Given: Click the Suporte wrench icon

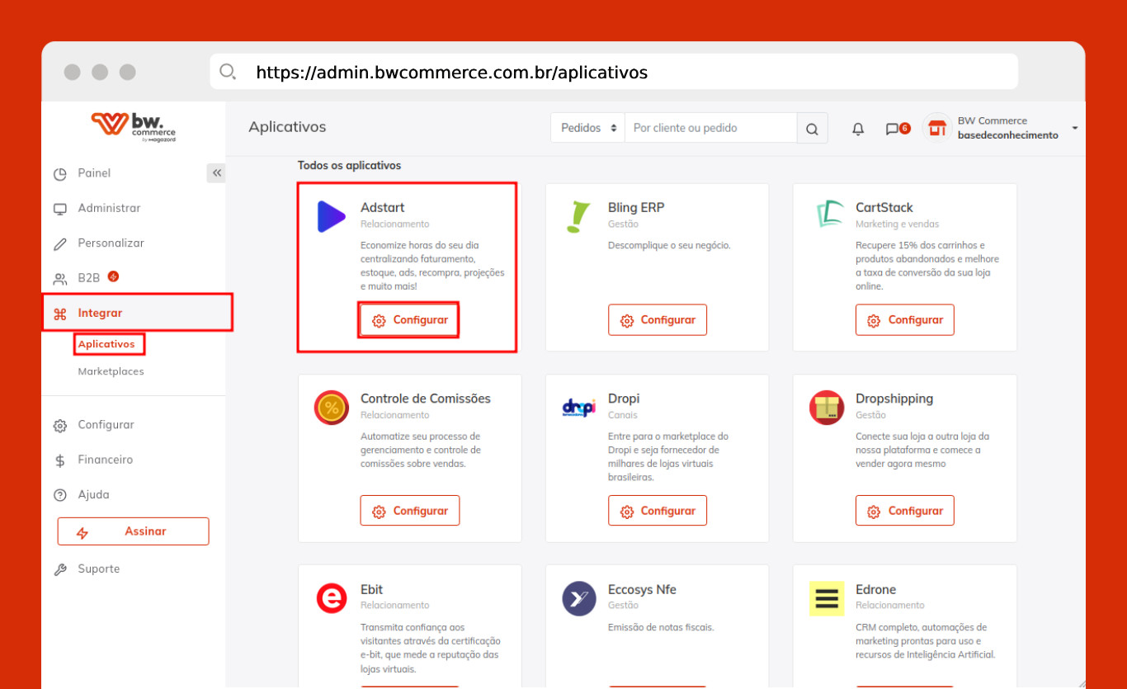Looking at the screenshot, I should tap(59, 569).
